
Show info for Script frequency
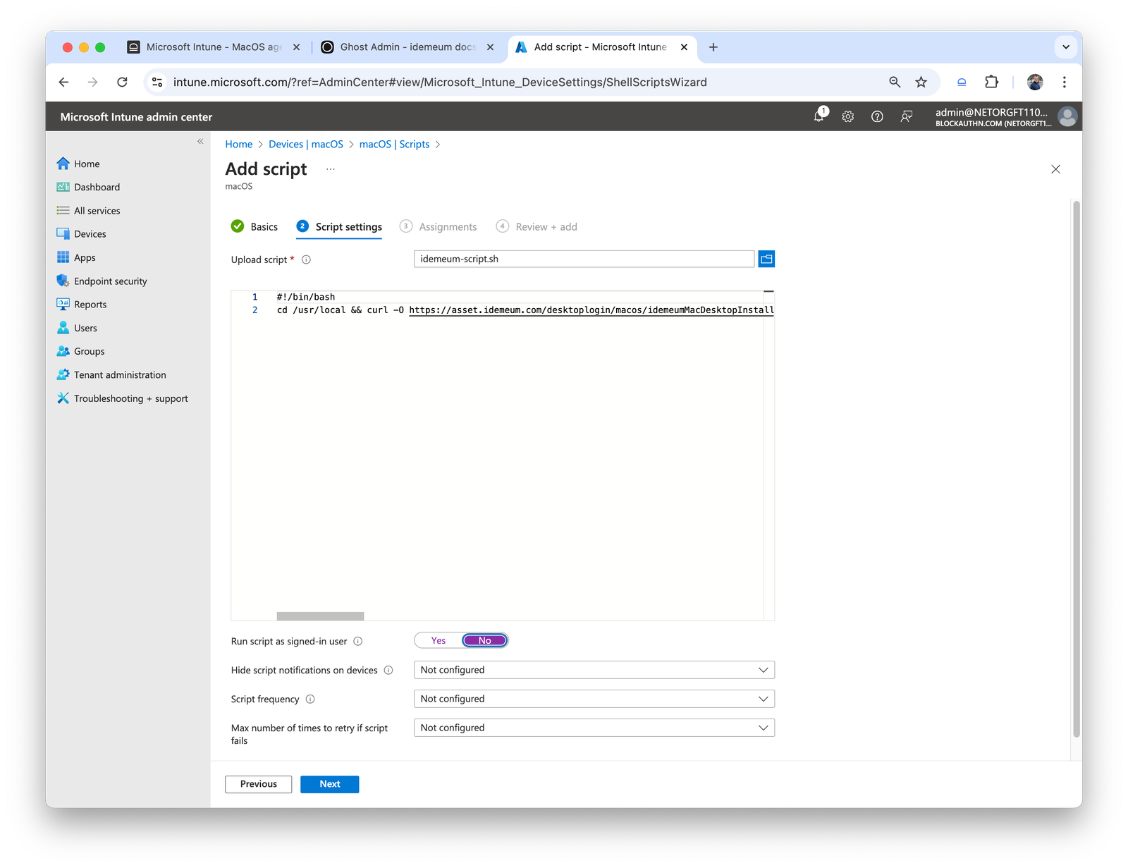[x=310, y=699]
